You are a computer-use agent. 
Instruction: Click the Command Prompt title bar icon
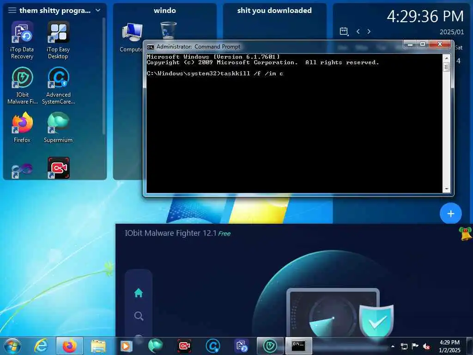tap(150, 47)
